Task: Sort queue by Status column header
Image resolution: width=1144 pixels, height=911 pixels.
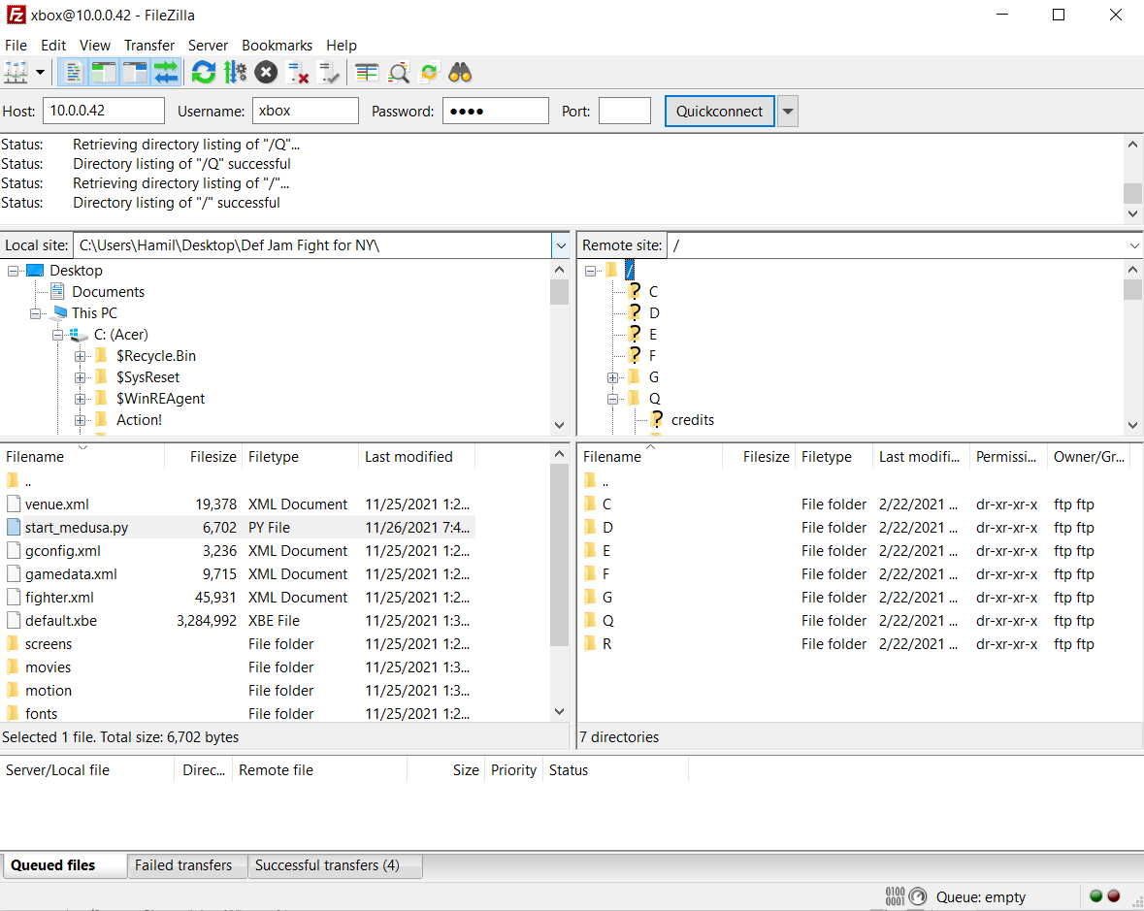Action: (x=615, y=770)
